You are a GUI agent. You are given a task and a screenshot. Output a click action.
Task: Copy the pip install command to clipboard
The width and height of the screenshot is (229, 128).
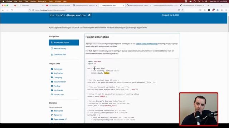point(89,15)
